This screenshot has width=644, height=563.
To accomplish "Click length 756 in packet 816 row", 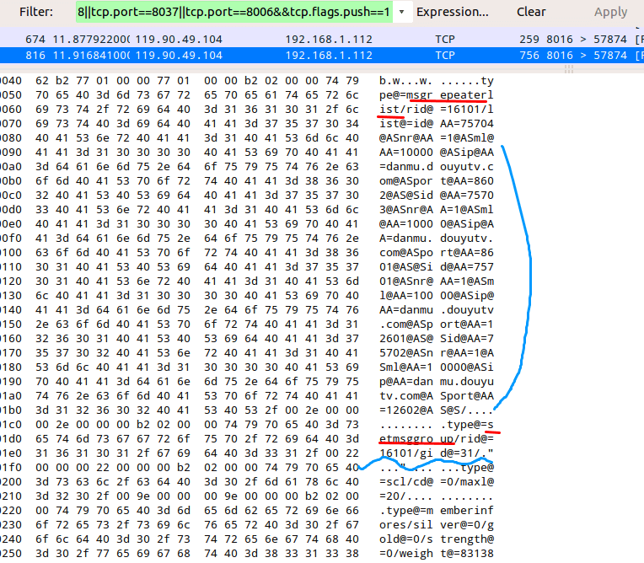I will 529,56.
